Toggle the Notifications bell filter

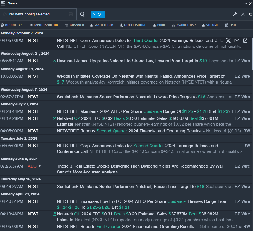(x=133, y=25)
